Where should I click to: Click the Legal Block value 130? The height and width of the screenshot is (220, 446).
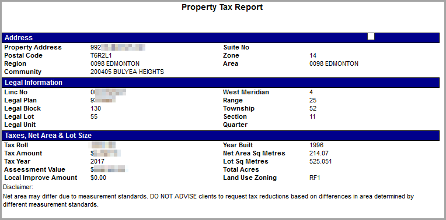pos(96,109)
